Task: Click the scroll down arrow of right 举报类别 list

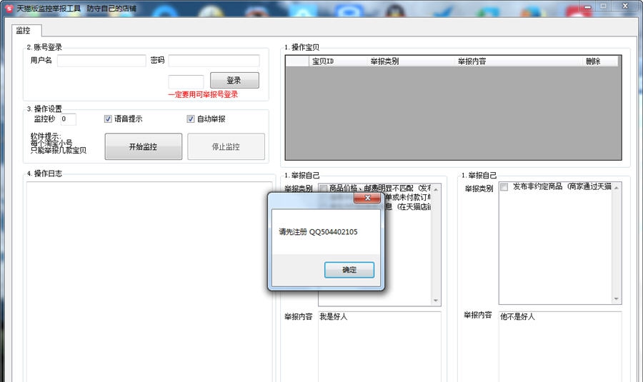Action: pos(617,298)
